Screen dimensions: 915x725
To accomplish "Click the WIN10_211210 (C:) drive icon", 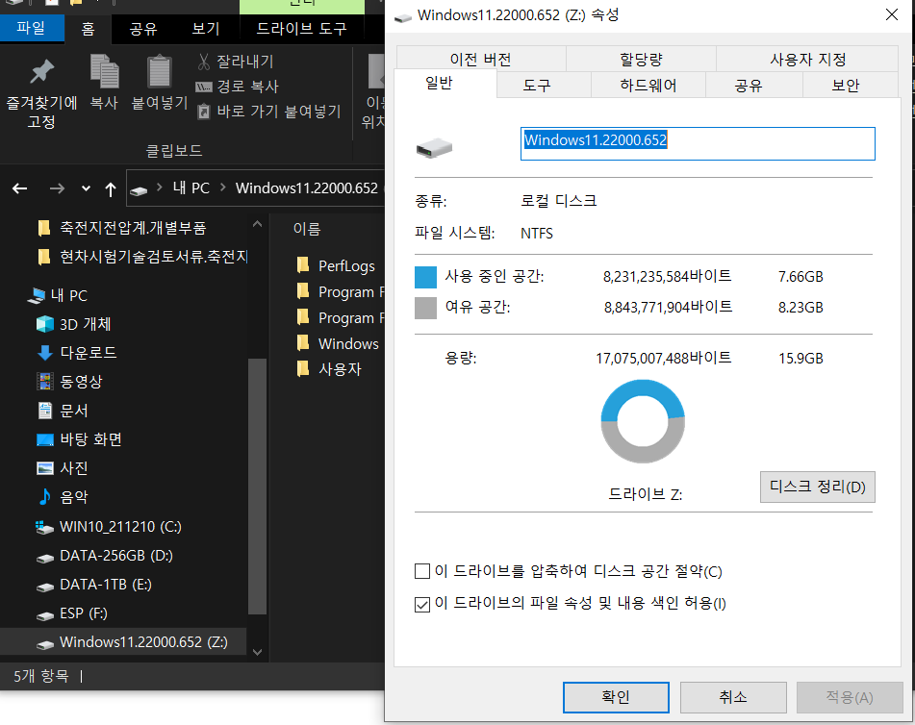I will [x=45, y=527].
